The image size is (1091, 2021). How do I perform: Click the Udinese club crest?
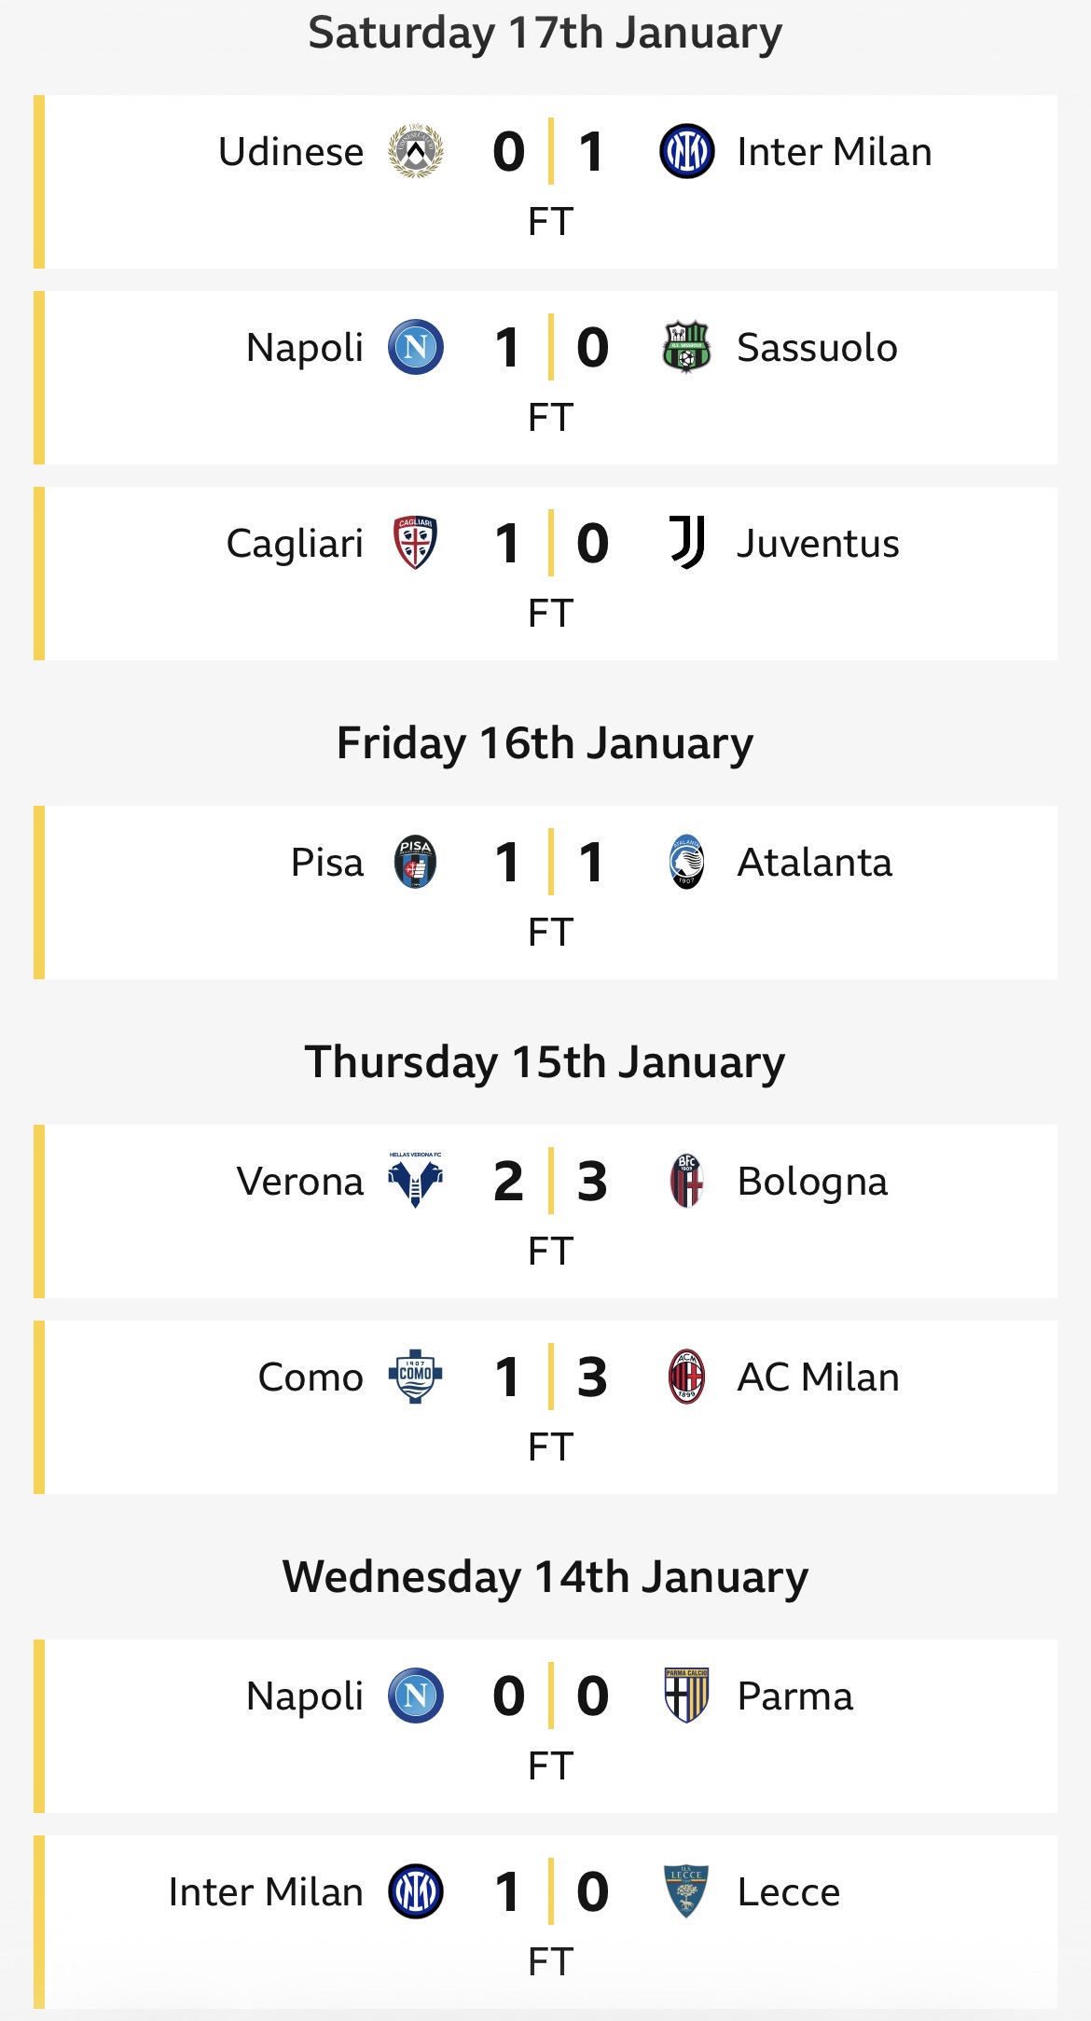[416, 151]
